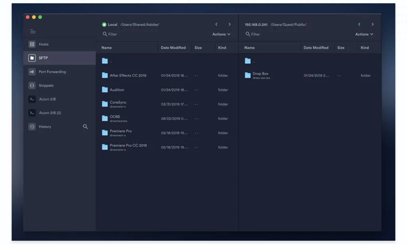The image size is (407, 244).
Task: Click the parent folder icon in remote pane
Action: pyautogui.click(x=248, y=61)
